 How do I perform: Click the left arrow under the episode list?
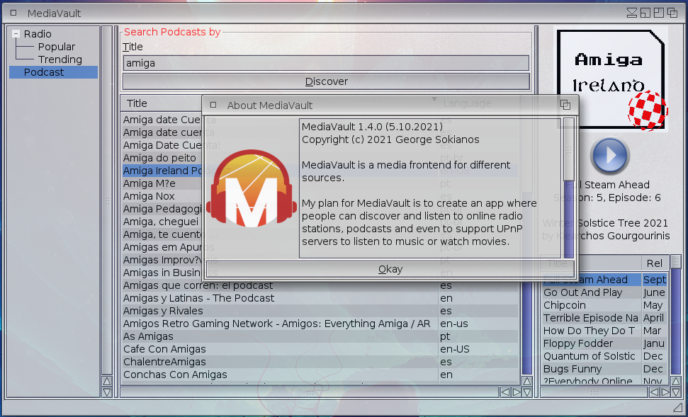click(x=654, y=392)
